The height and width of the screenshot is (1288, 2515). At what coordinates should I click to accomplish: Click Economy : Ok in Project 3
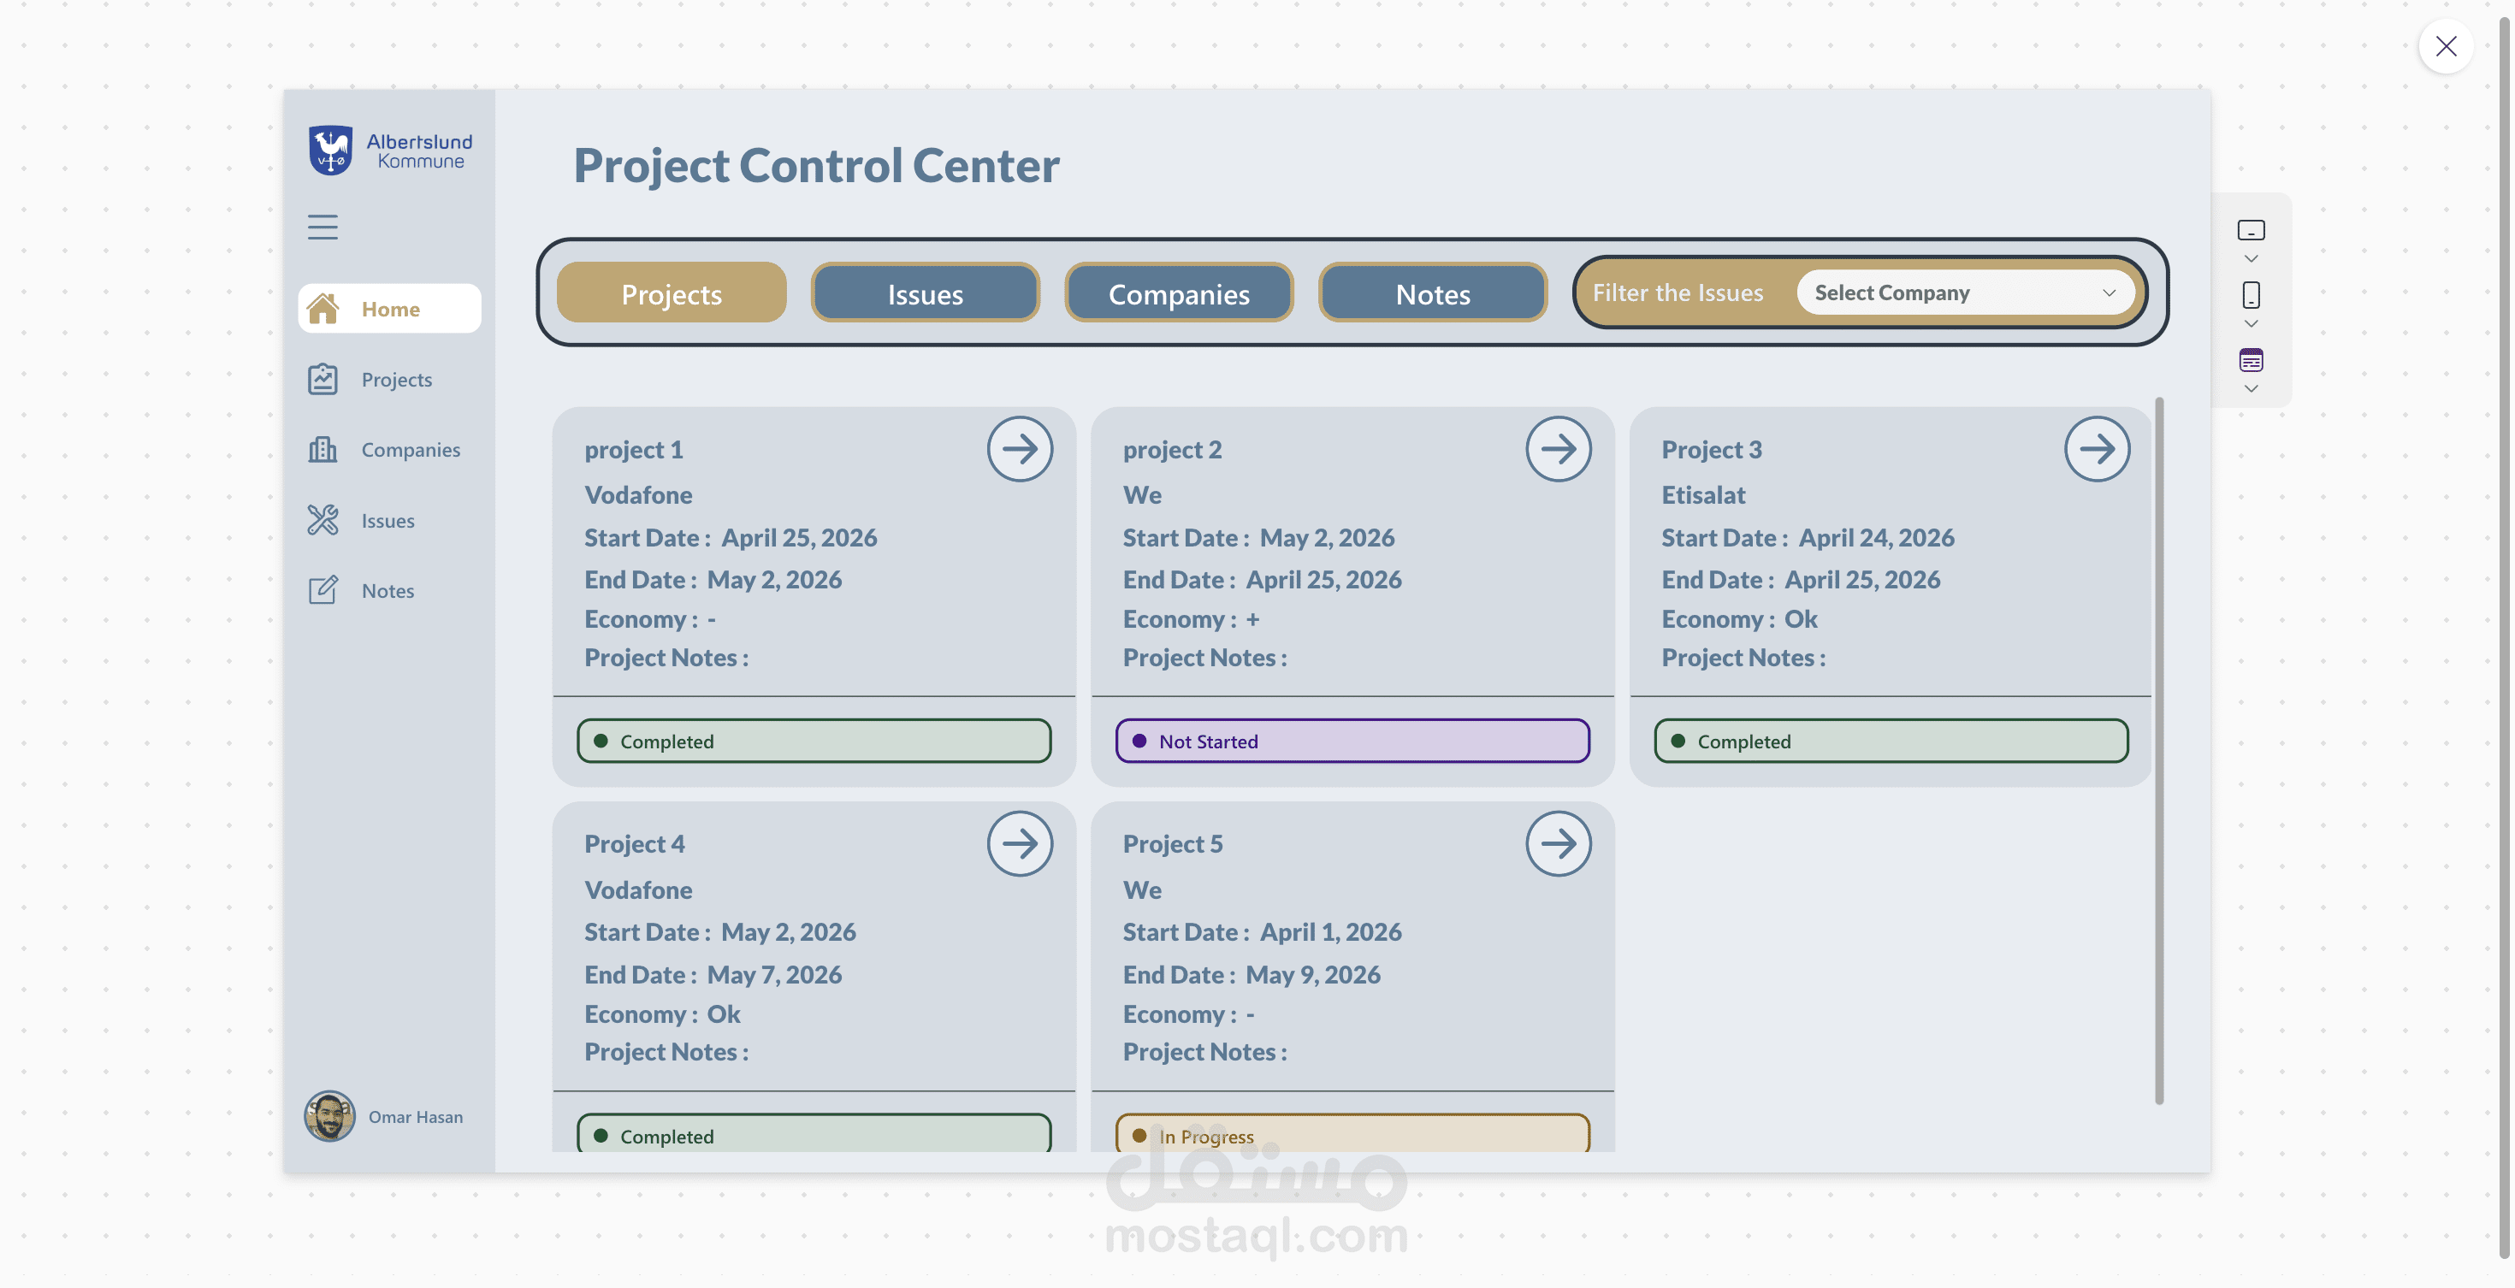[x=1740, y=619]
